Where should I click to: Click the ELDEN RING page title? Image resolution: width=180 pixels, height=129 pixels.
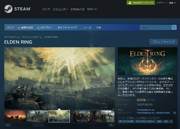tap(18, 42)
